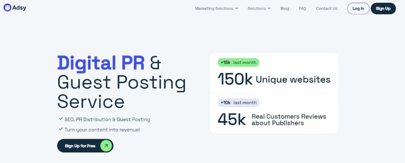
Task: Open the Solutions navigation menu
Action: click(x=256, y=8)
